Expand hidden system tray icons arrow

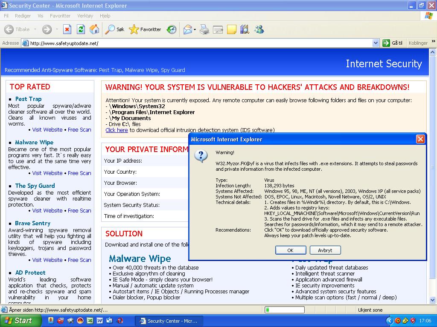coord(390,321)
